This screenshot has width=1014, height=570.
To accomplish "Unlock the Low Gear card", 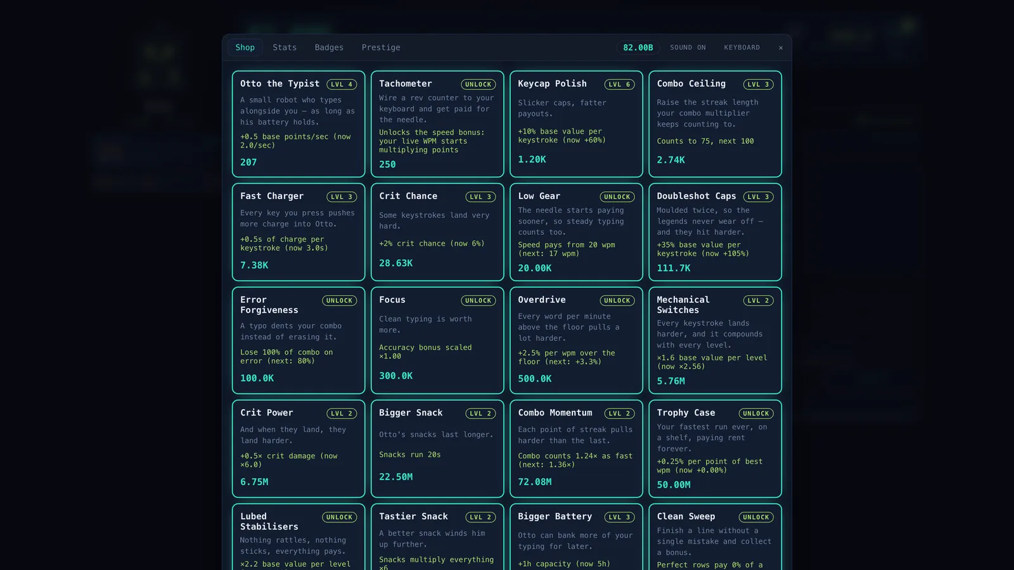I will click(x=576, y=232).
